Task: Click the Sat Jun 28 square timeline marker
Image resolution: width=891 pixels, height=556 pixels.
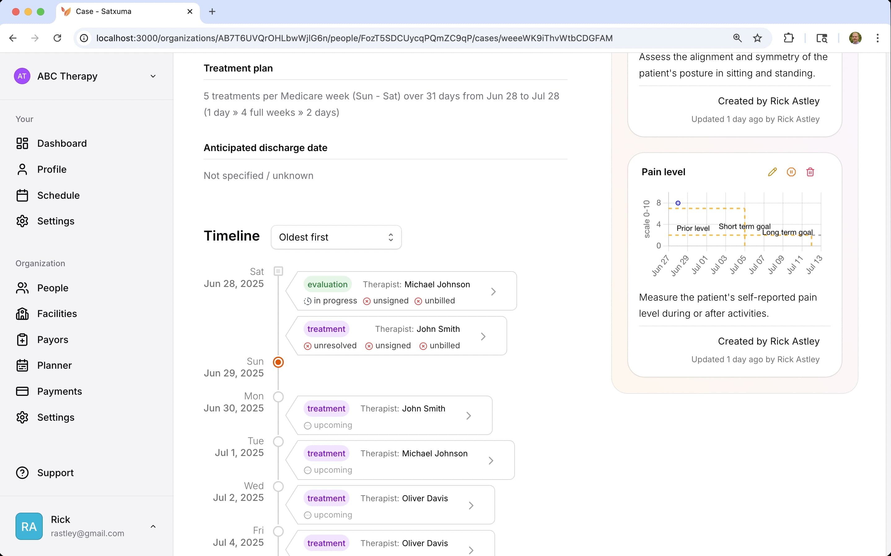Action: [x=279, y=271]
